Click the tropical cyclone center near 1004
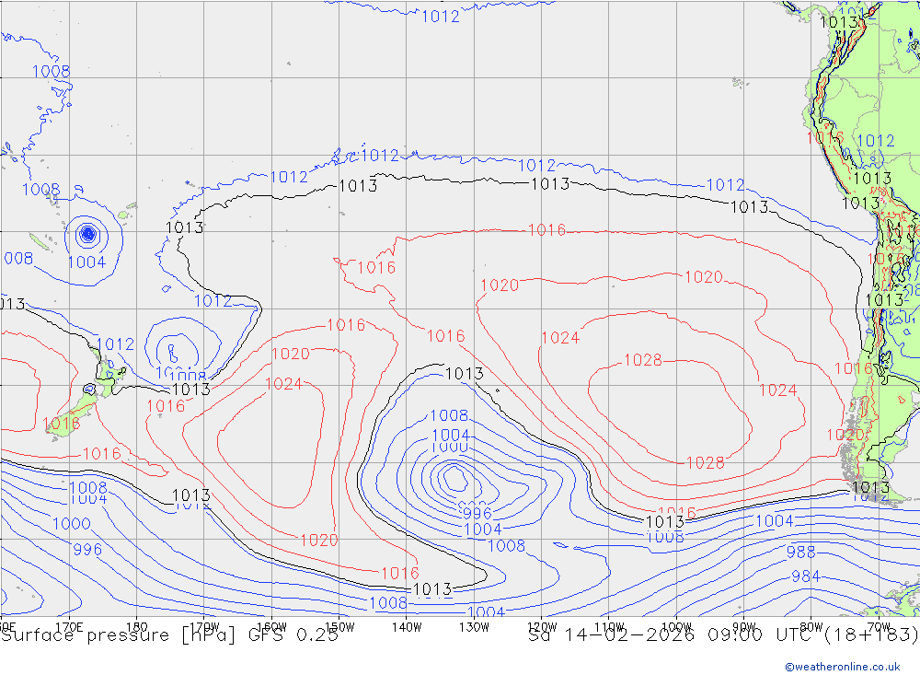920x675 pixels. pos(87,235)
